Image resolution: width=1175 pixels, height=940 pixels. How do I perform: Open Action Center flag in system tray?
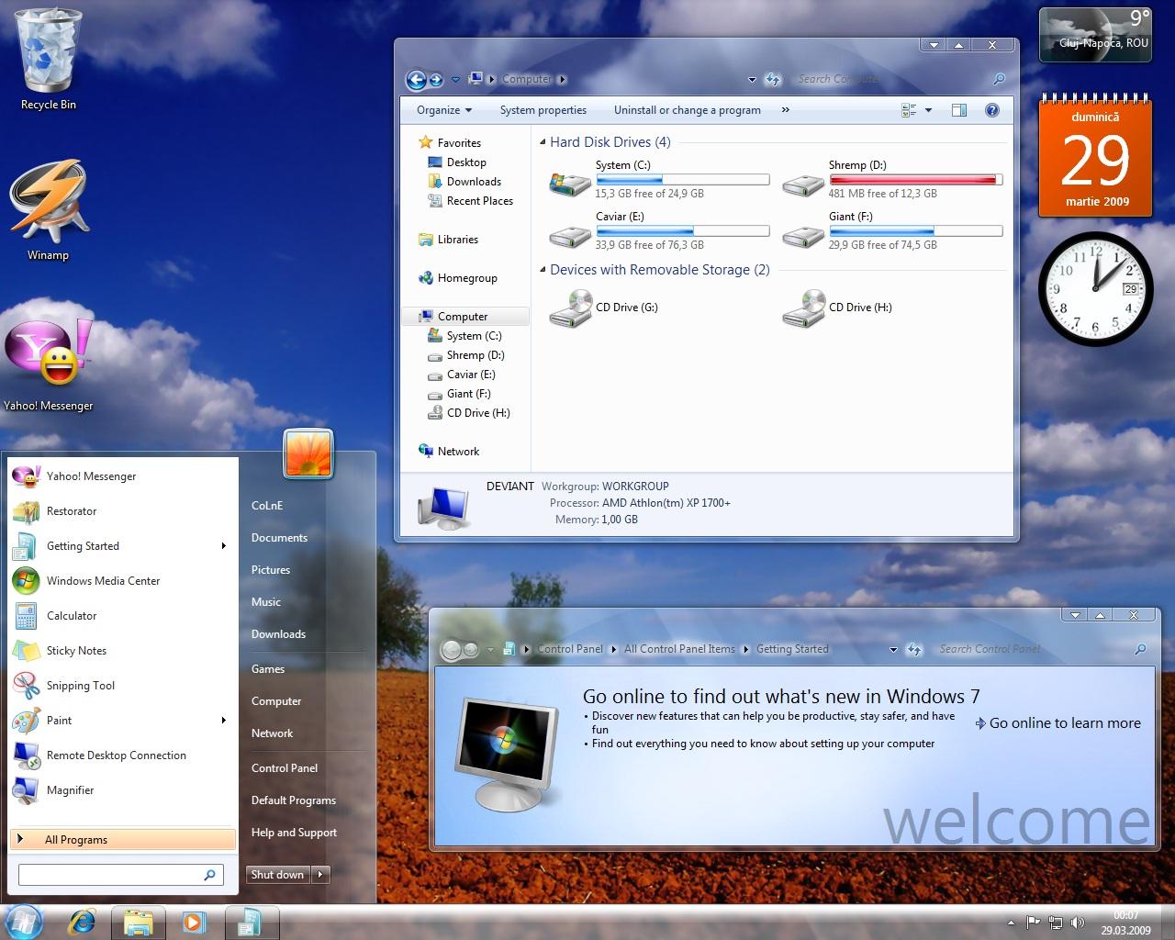[1033, 923]
